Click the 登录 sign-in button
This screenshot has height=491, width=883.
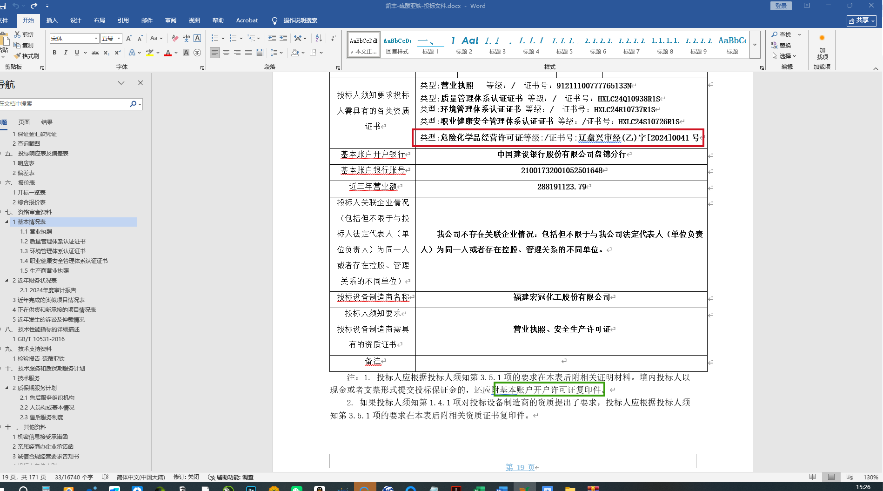coord(781,6)
